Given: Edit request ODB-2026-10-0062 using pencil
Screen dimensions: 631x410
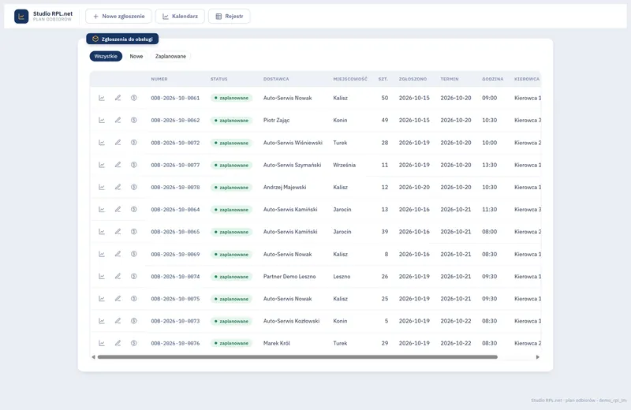Looking at the screenshot, I should pos(118,120).
